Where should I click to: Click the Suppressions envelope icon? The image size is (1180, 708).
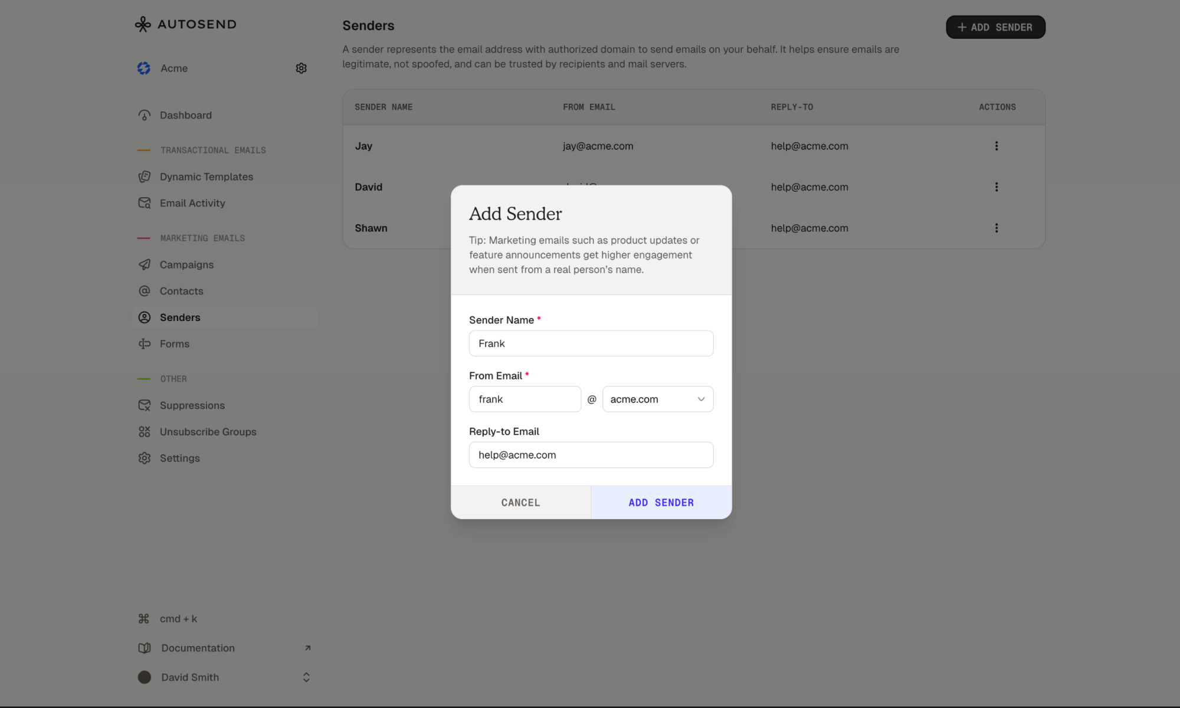point(145,405)
